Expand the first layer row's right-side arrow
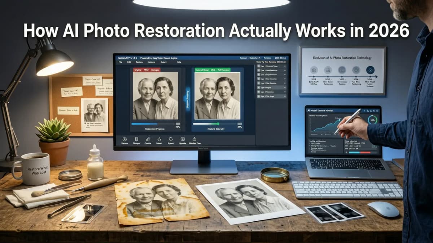This screenshot has width=433, height=243. point(285,66)
